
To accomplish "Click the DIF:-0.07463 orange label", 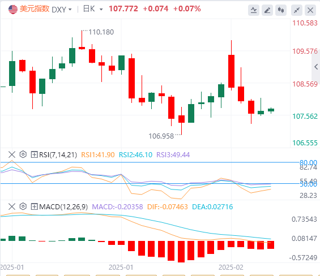I will click(167, 207).
